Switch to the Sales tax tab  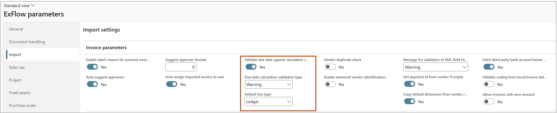coord(17,67)
